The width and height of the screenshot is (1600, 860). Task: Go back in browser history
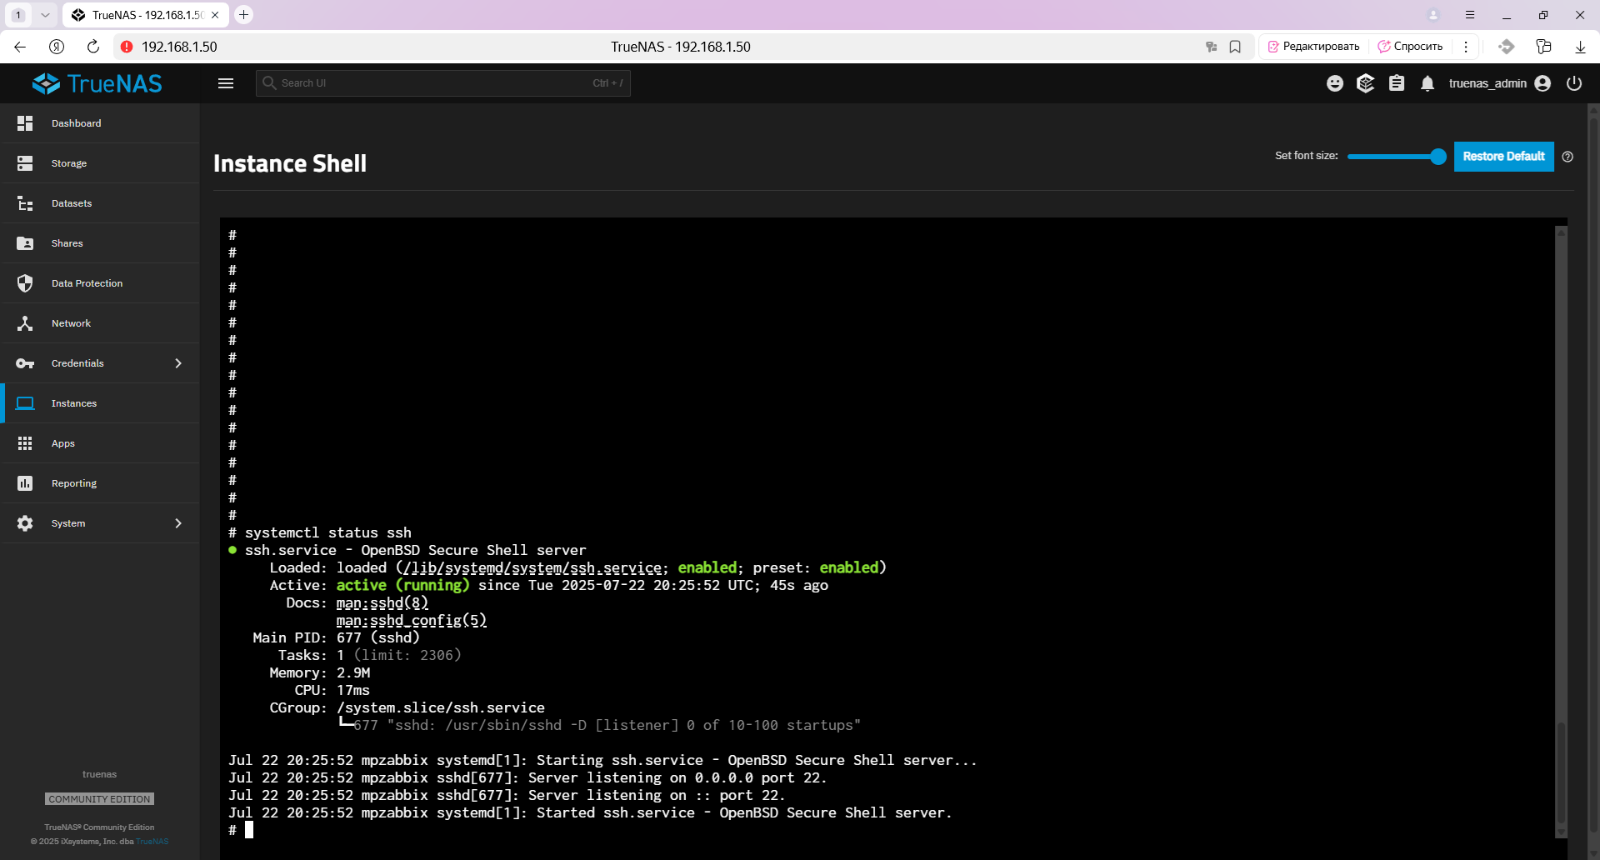(x=20, y=47)
